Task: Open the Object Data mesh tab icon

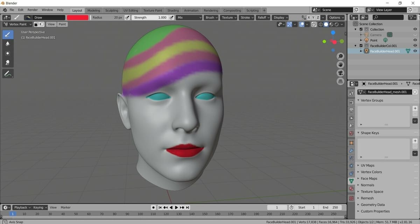Action: tap(351, 181)
